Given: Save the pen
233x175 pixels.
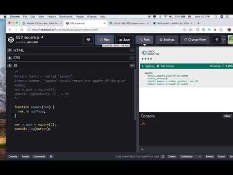Looking at the screenshot, I should [124, 40].
